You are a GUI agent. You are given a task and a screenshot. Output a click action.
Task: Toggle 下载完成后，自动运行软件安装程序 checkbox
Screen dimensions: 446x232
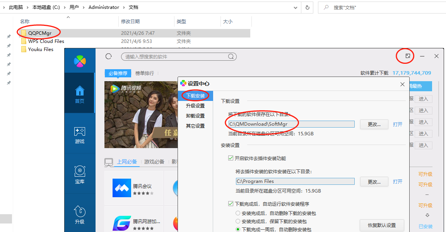[x=231, y=203]
